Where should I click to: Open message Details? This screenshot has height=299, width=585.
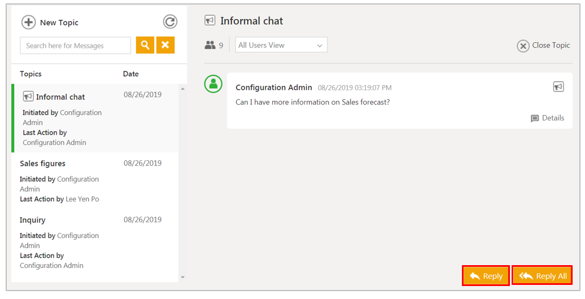tap(547, 118)
